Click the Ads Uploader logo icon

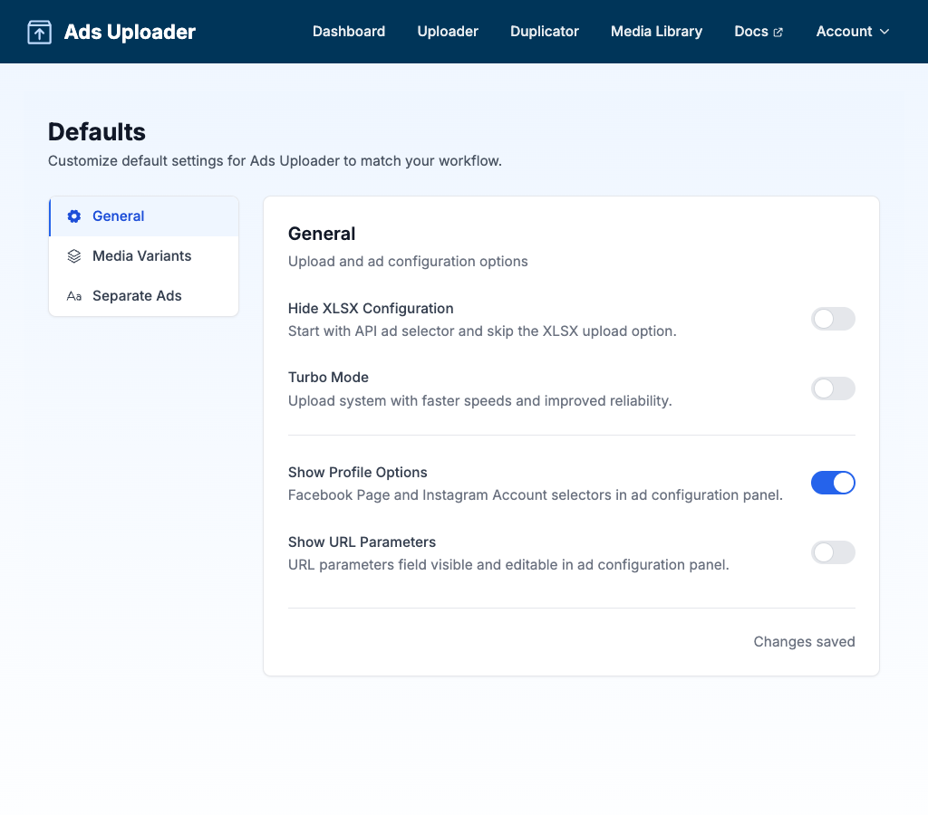coord(39,33)
